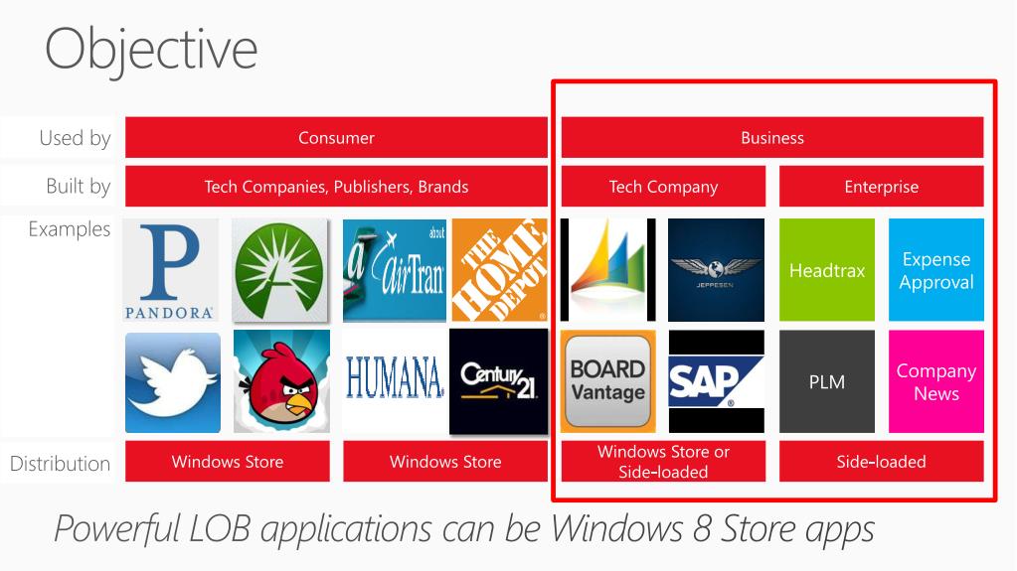Click the Windows Store bar under Pandora

[227, 462]
